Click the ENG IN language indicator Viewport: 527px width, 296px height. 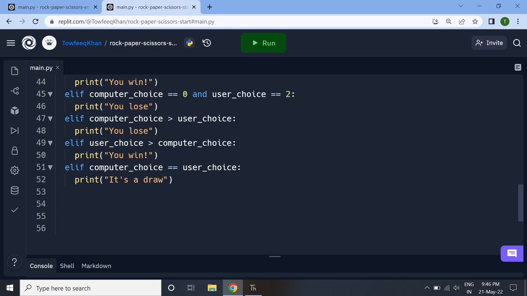(469, 288)
